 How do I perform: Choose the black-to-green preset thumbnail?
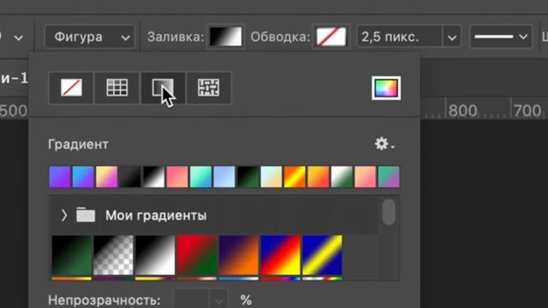click(72, 255)
